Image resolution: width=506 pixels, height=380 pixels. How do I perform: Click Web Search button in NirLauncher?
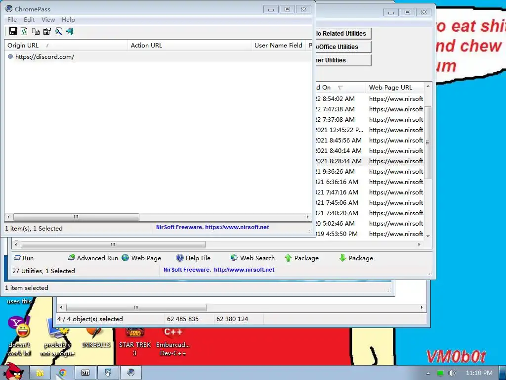tap(253, 258)
